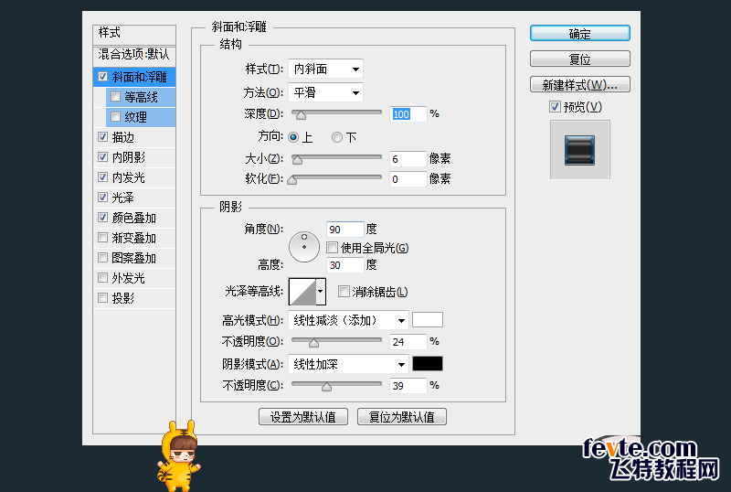Toggle the 光泽 checkbox

(x=103, y=197)
